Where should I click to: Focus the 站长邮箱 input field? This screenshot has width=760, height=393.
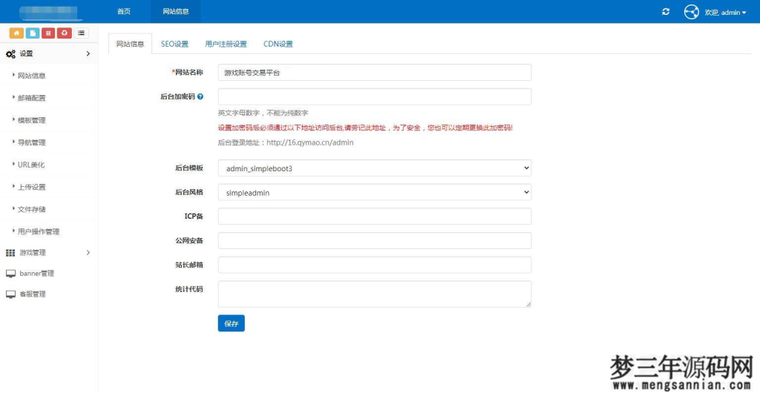coord(375,265)
